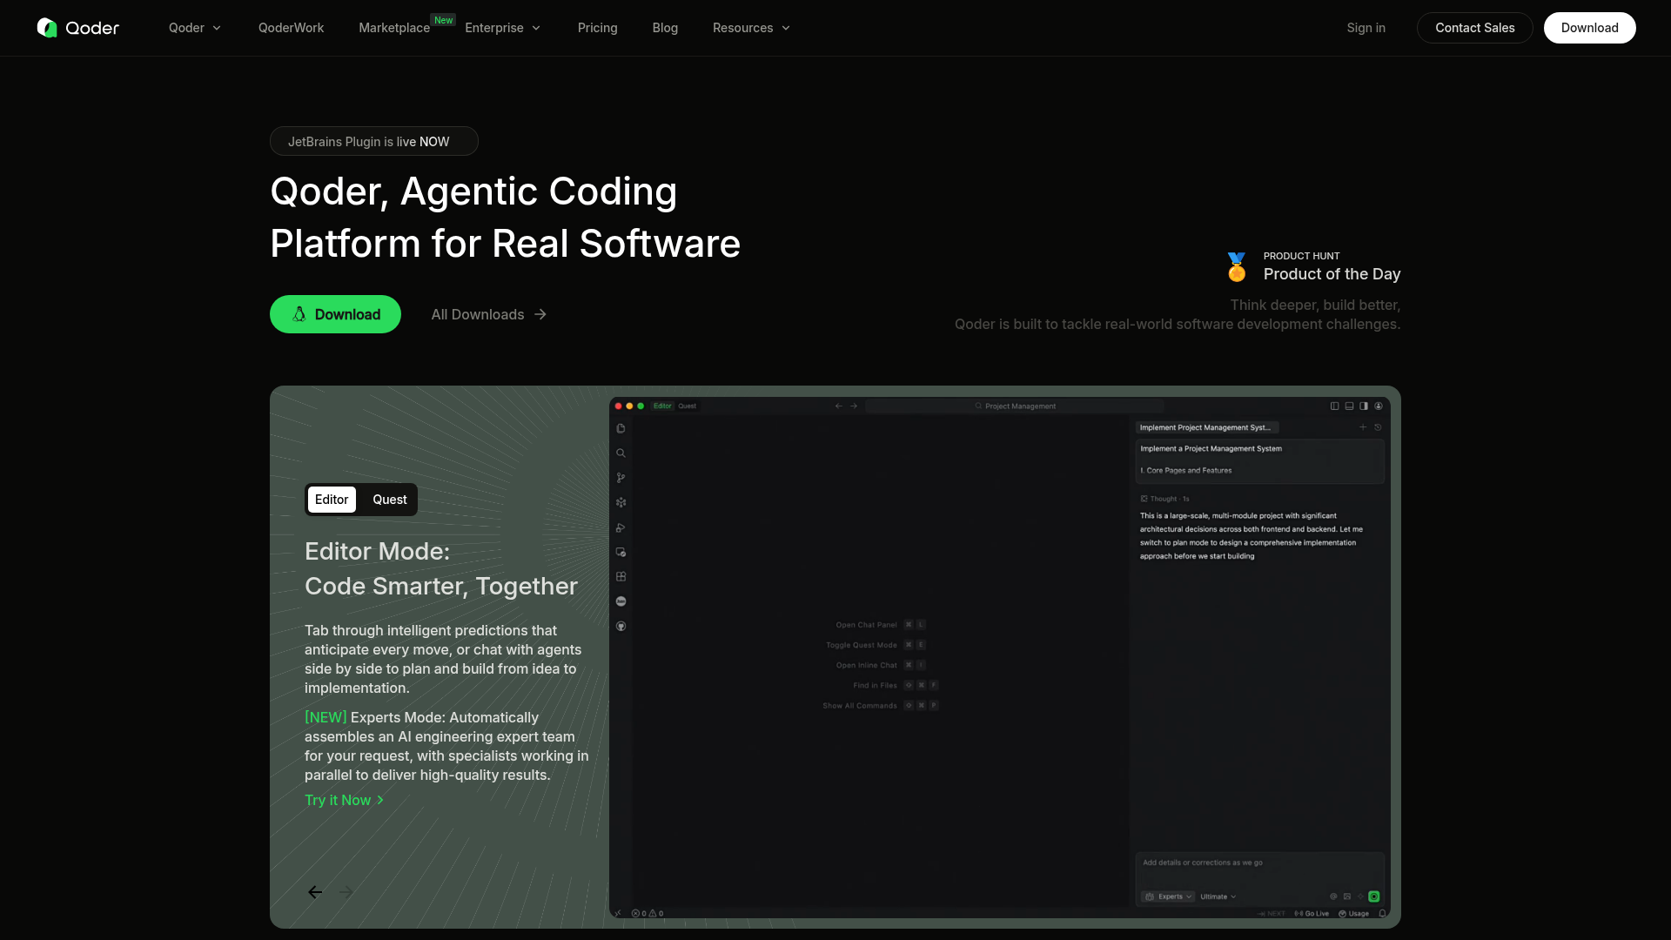Advance to the next carousel slide arrow
1671x940 pixels.
346,892
